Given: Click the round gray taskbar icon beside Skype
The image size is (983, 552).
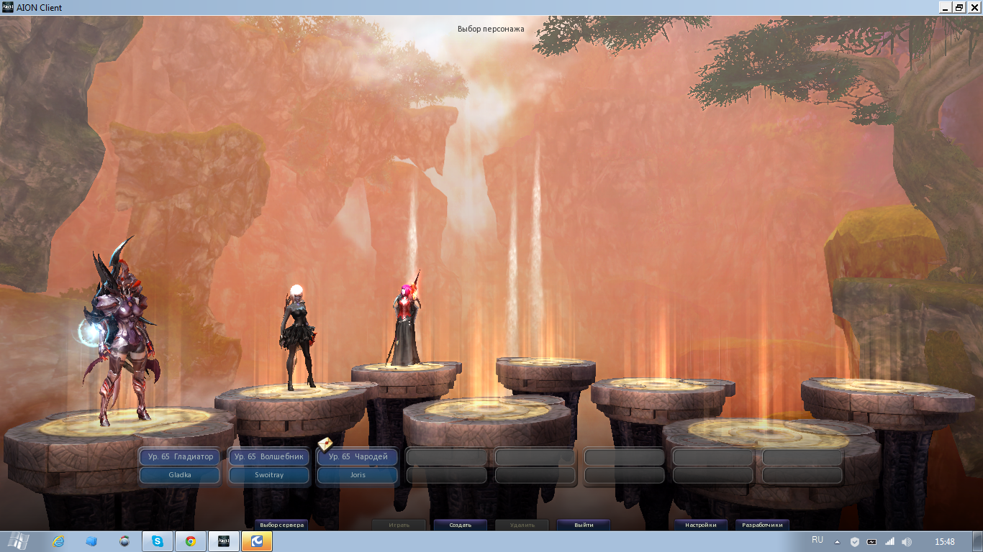Looking at the screenshot, I should (124, 541).
